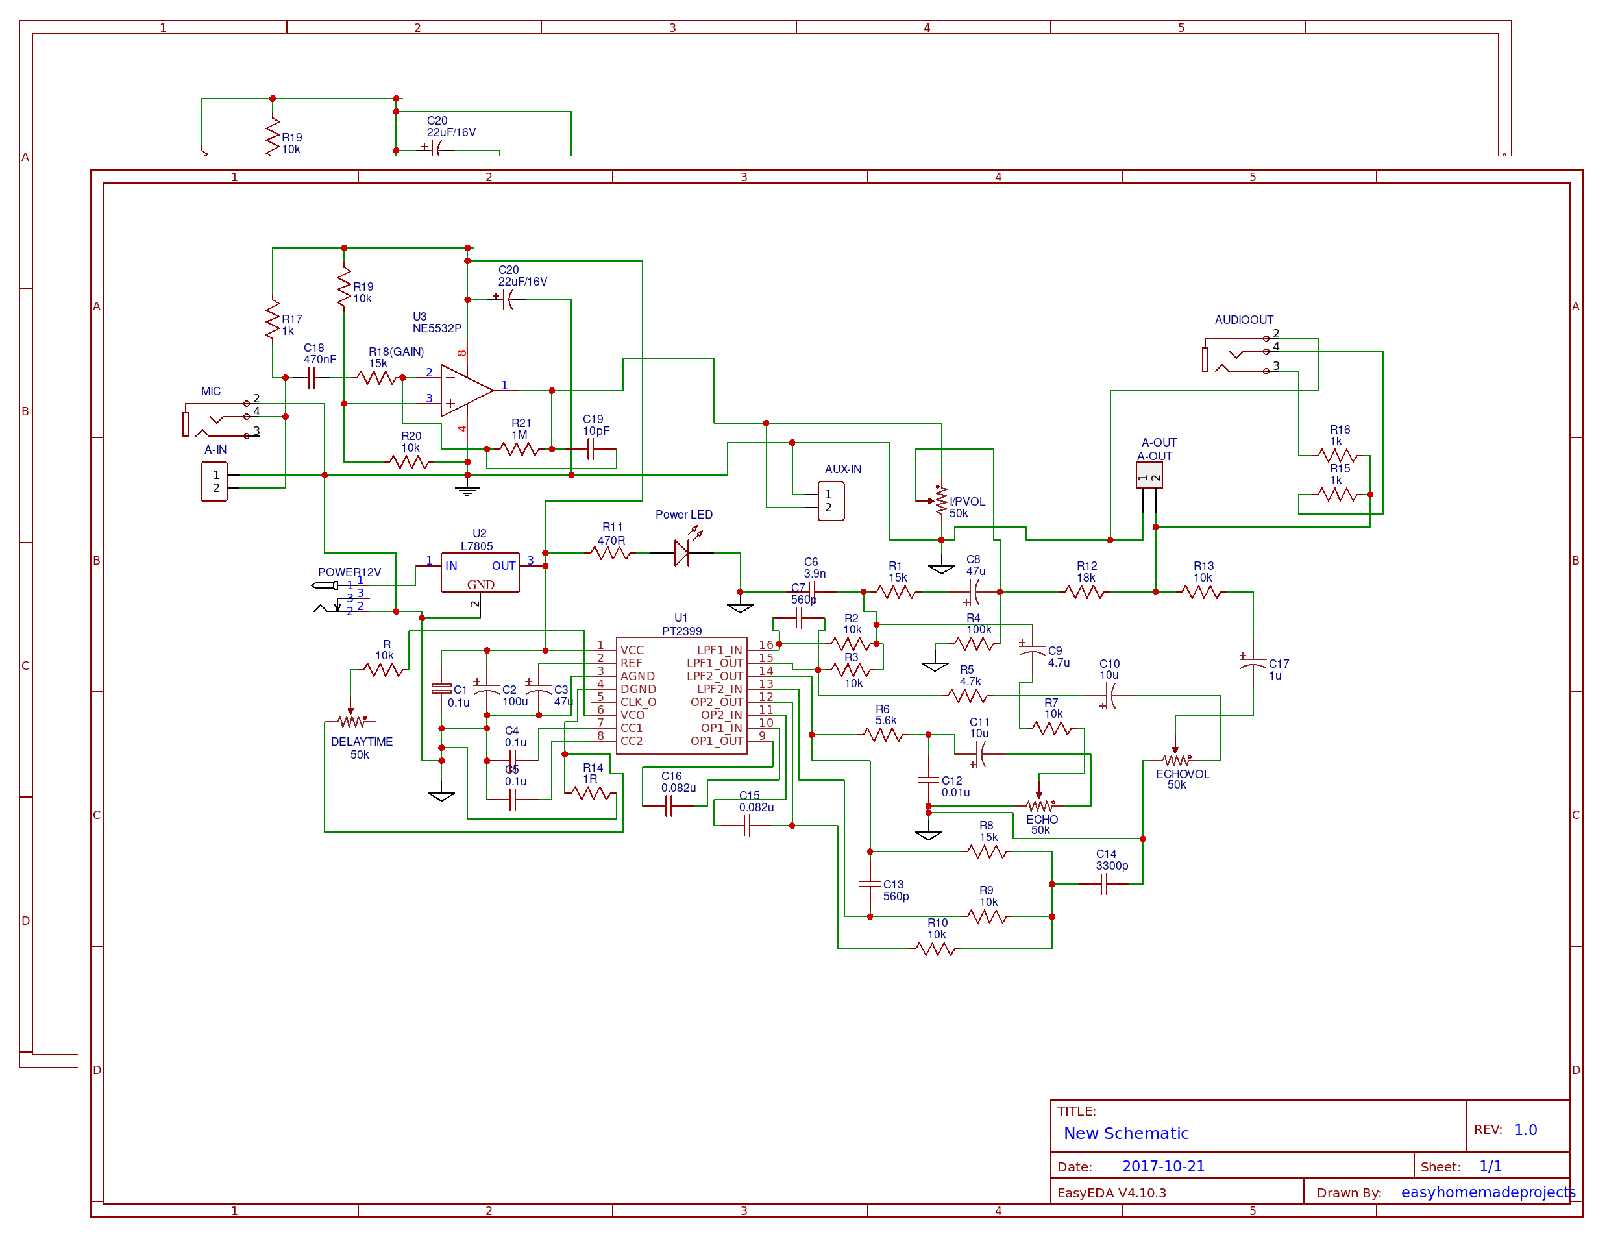Screen dimensions: 1607x1237
Task: Click the New Schematic title text
Action: pos(1126,1133)
